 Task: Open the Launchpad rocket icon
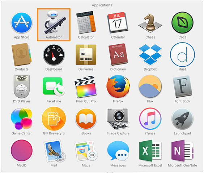(x=182, y=119)
